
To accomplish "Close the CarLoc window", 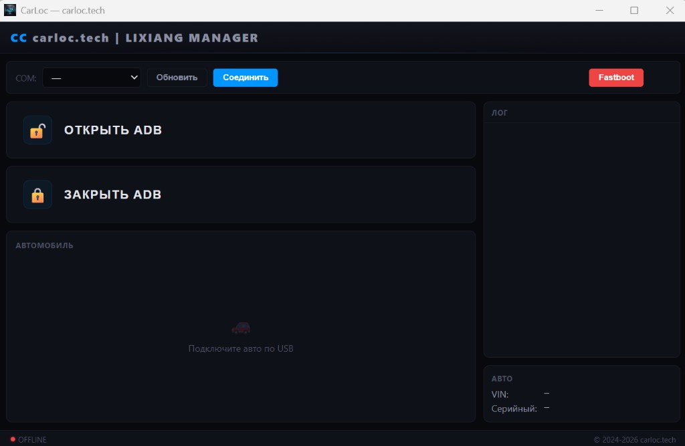I will (x=670, y=10).
